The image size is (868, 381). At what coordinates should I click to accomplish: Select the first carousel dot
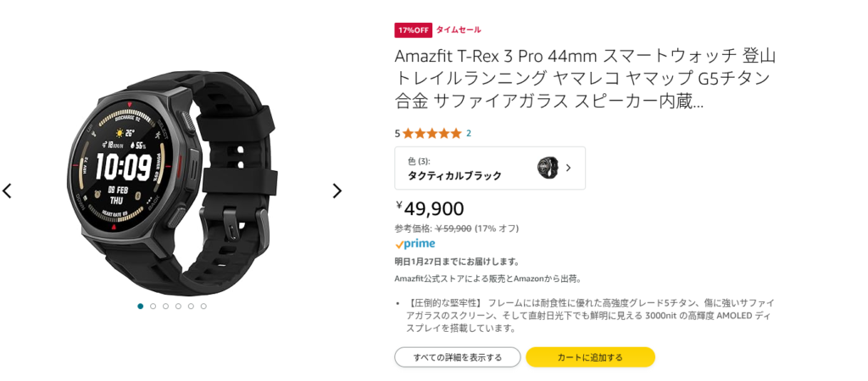click(140, 306)
